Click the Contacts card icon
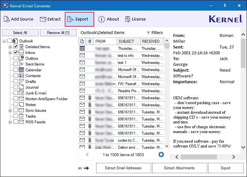This screenshot has width=247, height=177. point(21,75)
